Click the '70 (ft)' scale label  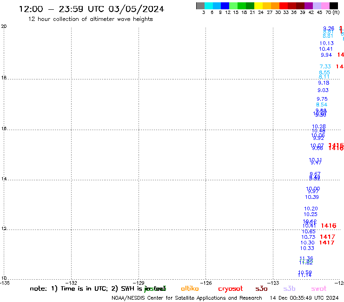click(x=332, y=12)
